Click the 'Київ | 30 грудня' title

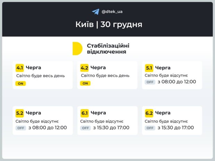109,25
